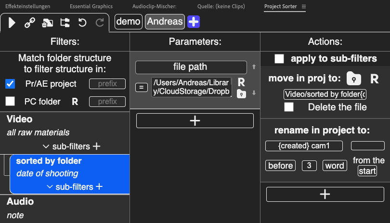Click the undo arrow icon
Image resolution: width=390 pixels, height=223 pixels.
pos(82,22)
